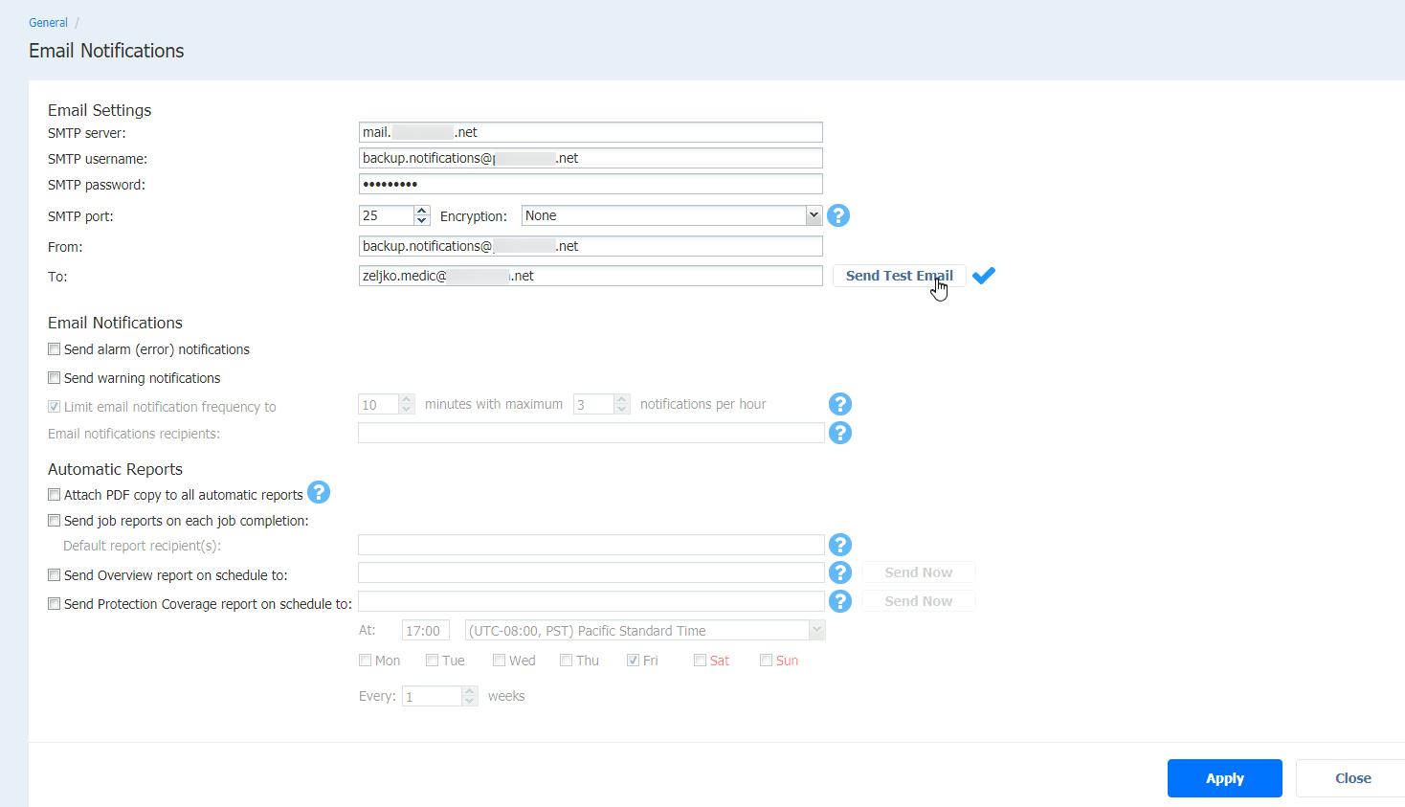Click the blue test success checkmark
This screenshot has height=807, width=1405.
coord(984,276)
